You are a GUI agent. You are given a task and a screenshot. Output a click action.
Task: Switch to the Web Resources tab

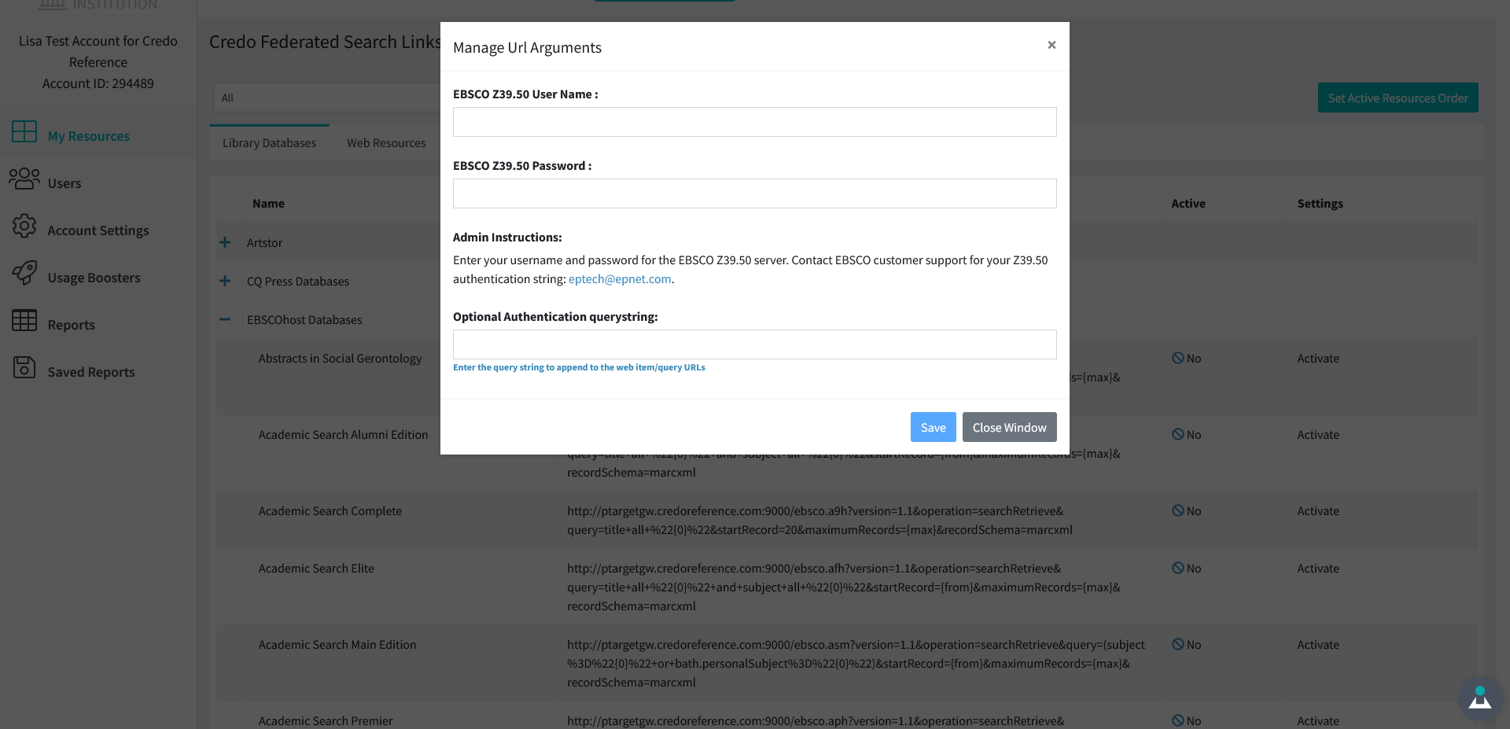386,143
